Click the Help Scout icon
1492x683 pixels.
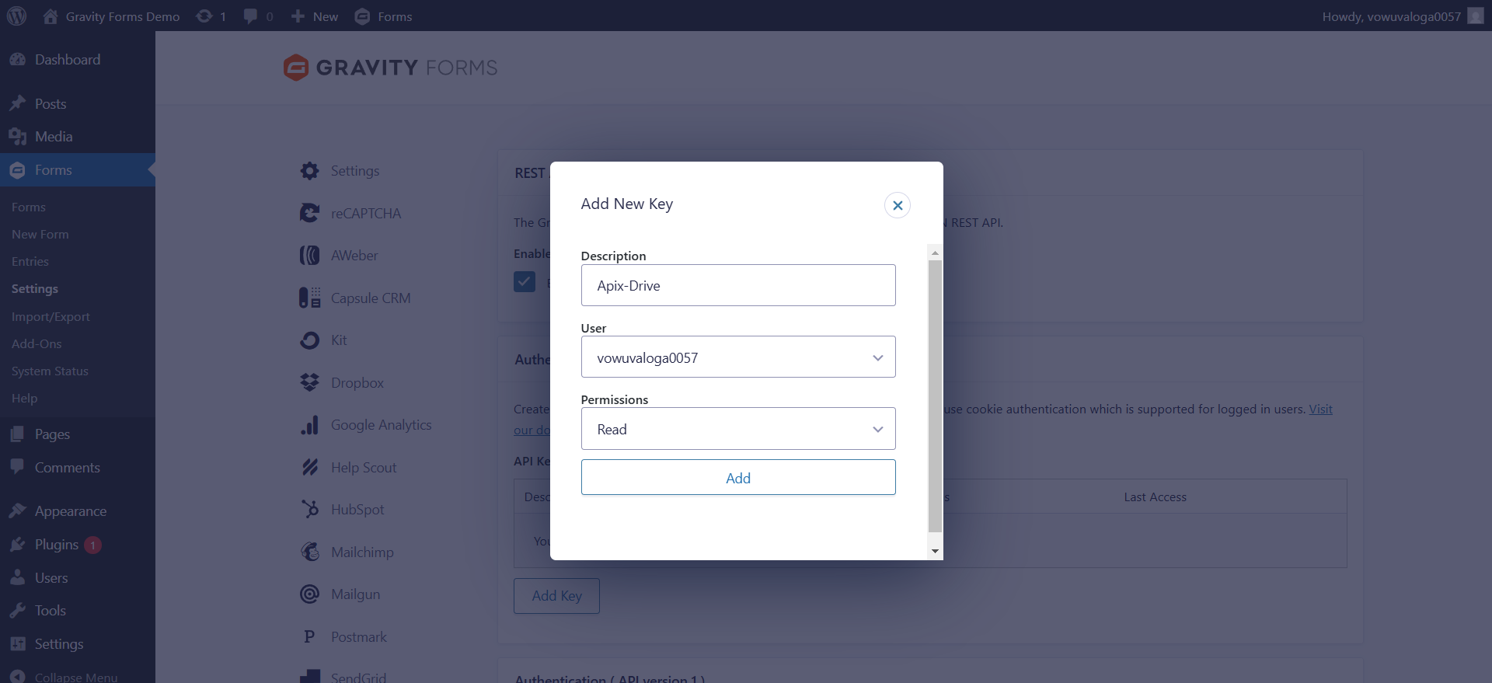tap(310, 467)
